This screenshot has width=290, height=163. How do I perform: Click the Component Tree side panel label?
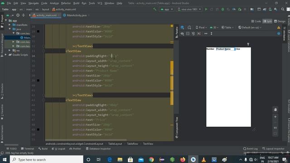coord(177,128)
